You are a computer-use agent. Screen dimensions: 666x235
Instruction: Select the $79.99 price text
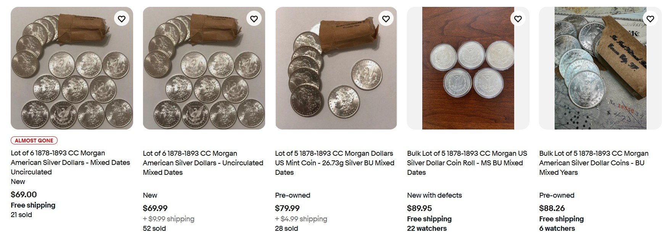[x=287, y=208]
